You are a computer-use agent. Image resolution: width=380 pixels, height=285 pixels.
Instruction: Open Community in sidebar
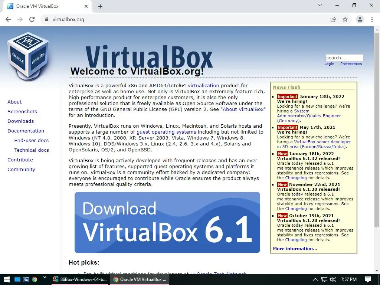(x=21, y=169)
